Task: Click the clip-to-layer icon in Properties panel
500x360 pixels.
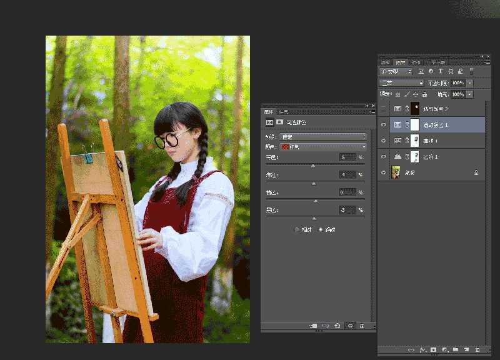Action: pyautogui.click(x=314, y=326)
